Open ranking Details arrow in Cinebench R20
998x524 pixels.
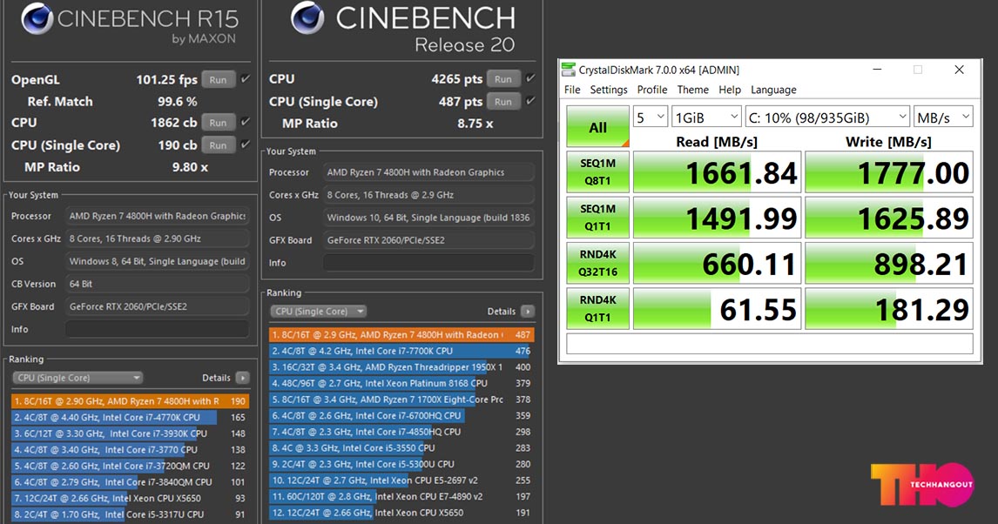[x=528, y=311]
